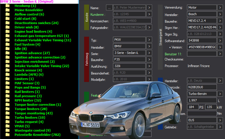Expand the Typ PKW arrow button

point(149,40)
